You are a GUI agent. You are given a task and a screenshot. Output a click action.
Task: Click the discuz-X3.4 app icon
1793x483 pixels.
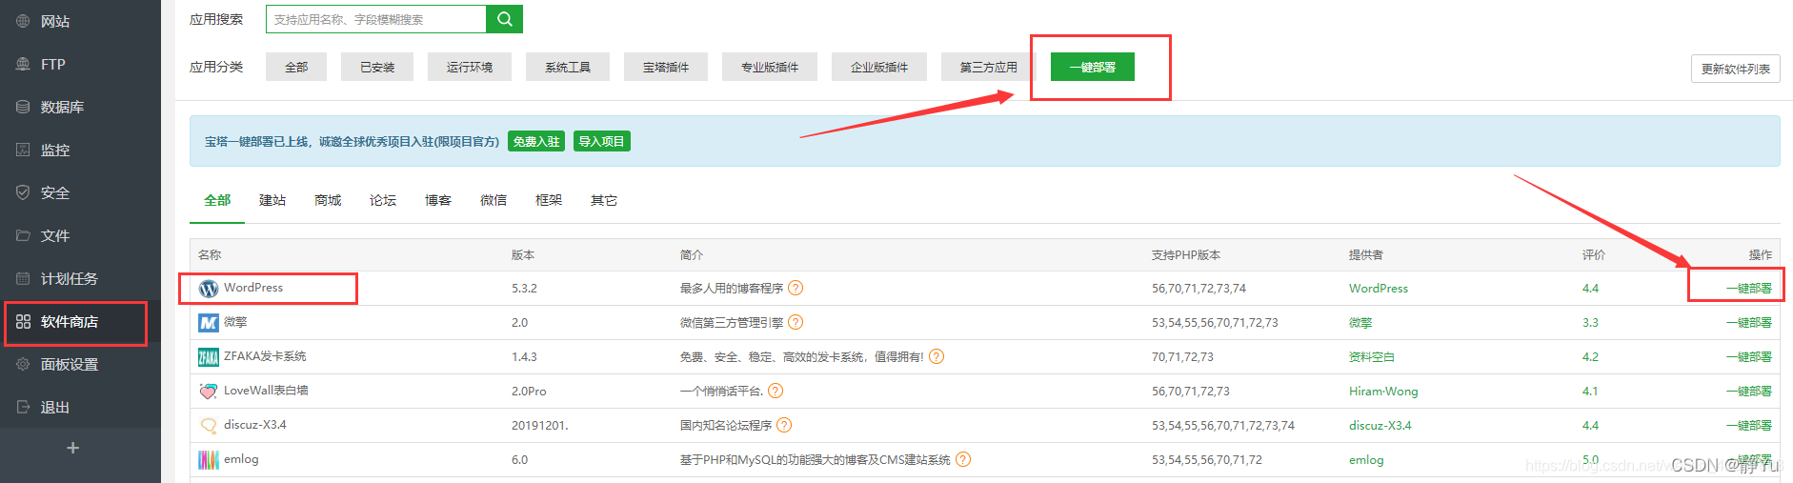coord(209,426)
